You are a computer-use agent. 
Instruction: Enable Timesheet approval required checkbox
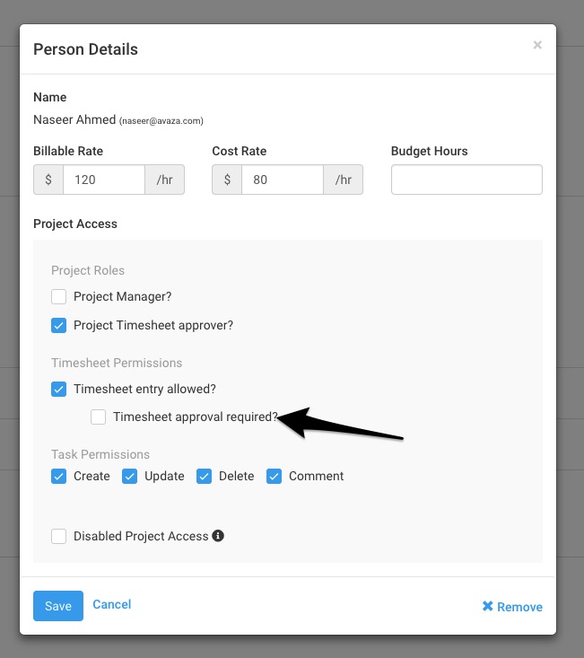tap(98, 417)
